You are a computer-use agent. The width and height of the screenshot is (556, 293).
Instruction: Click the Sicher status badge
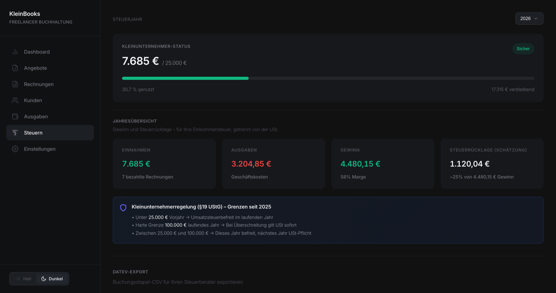[523, 49]
